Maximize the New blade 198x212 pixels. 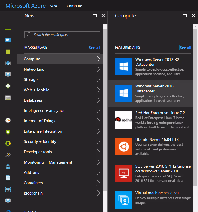click(x=95, y=16)
